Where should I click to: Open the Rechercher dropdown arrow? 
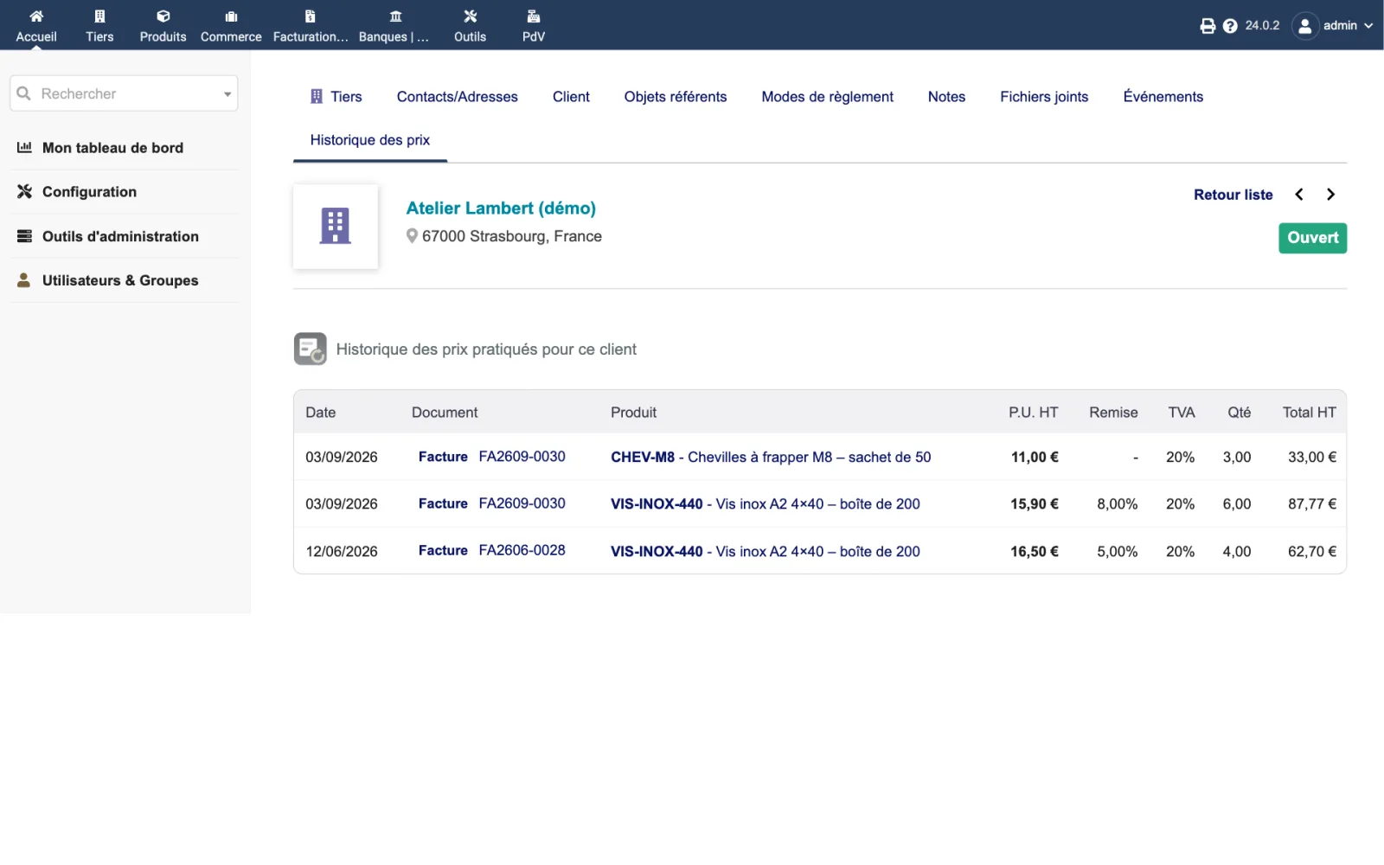click(227, 94)
